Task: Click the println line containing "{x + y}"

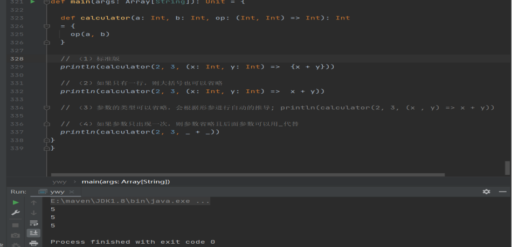Action: pos(198,67)
